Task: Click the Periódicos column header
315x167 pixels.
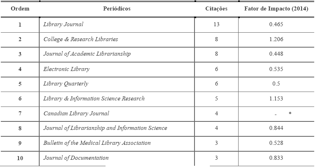Action: (117, 9)
